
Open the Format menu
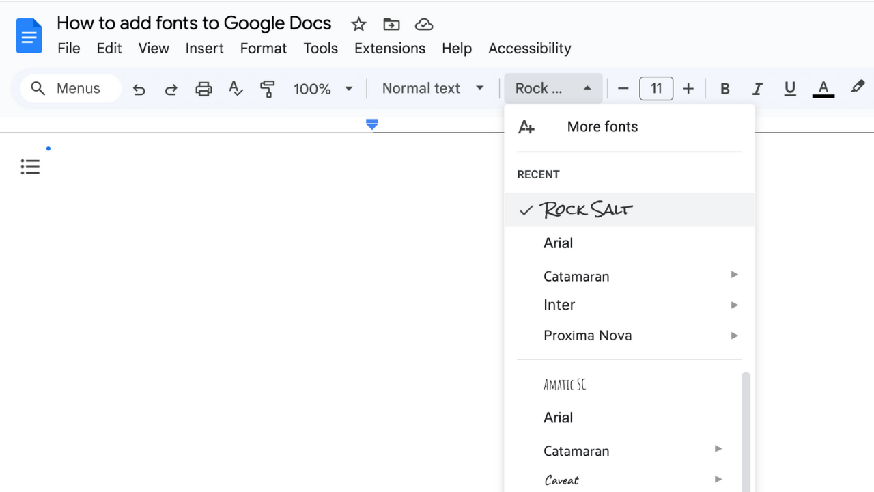(263, 49)
